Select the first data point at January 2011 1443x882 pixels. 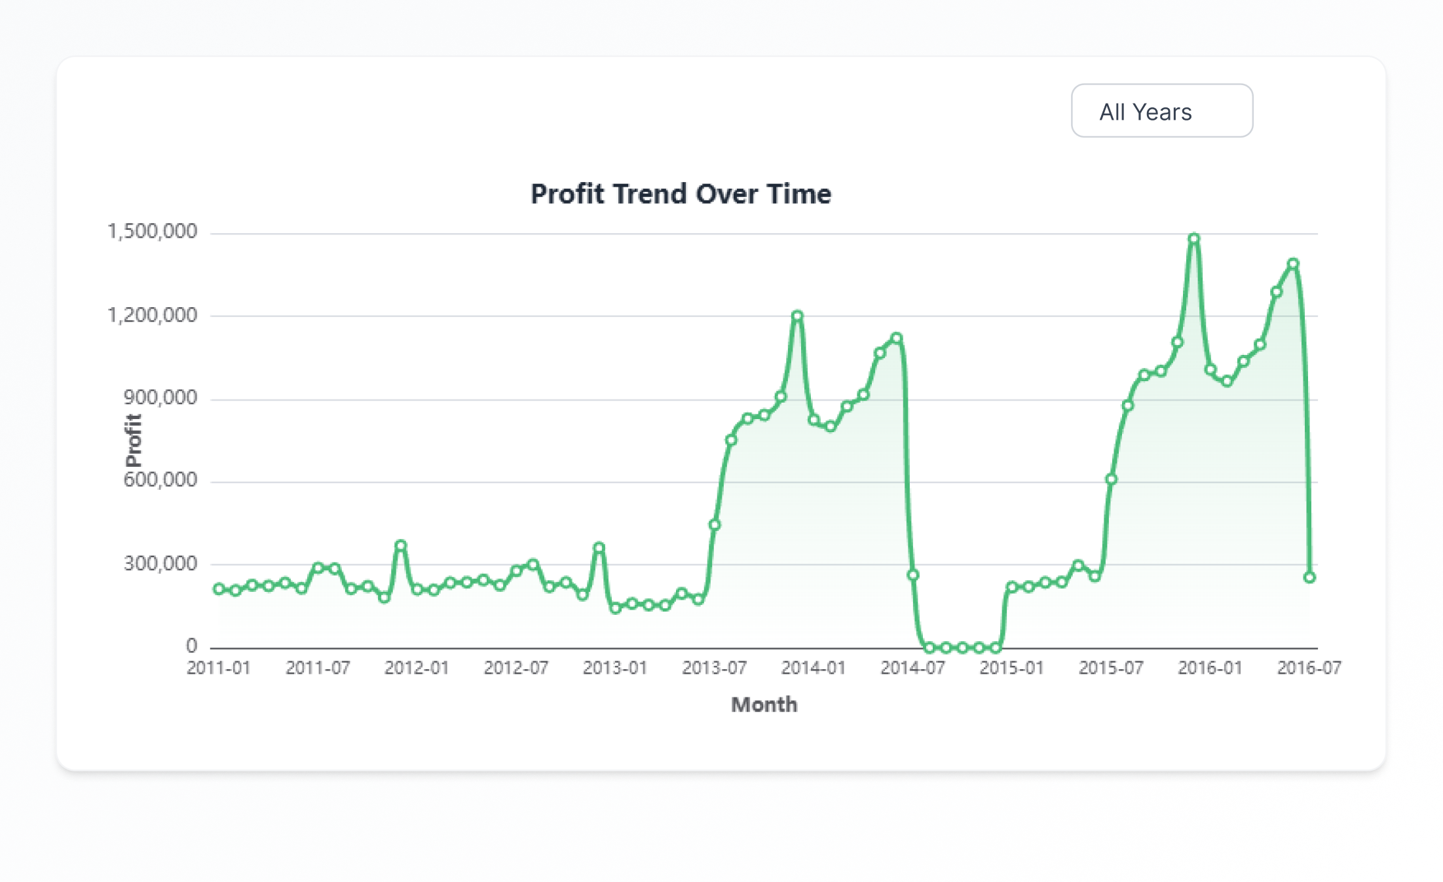click(219, 589)
